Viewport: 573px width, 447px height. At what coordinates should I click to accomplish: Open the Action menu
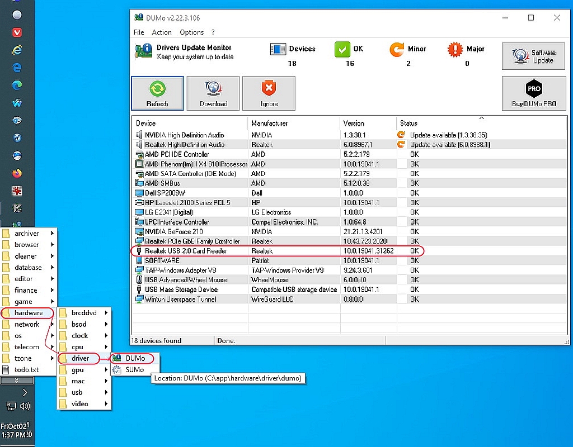(162, 32)
